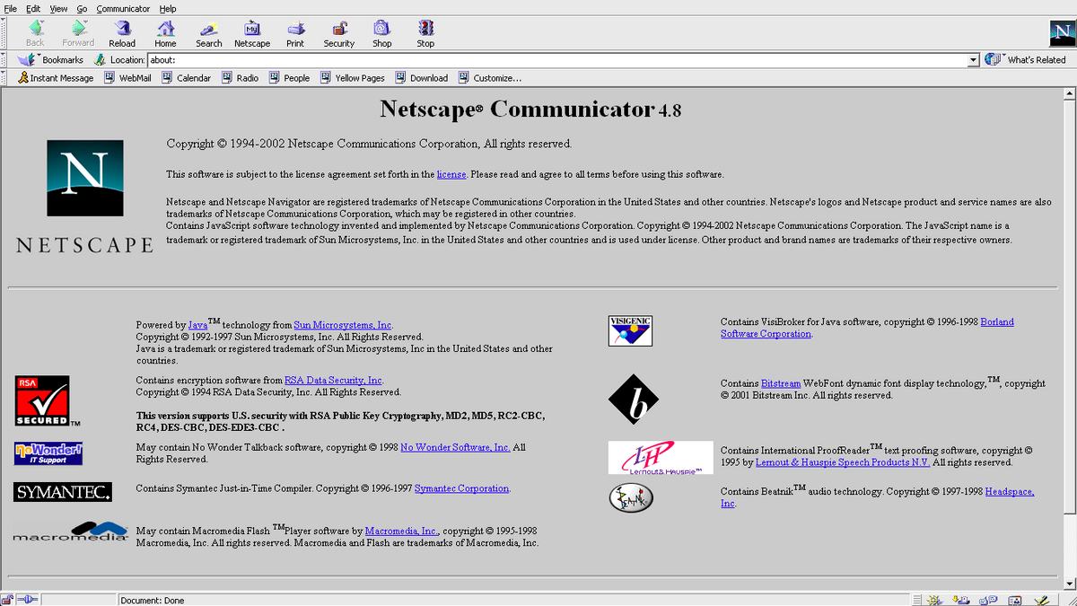This screenshot has height=606, width=1077.
Task: Click the Sun Microsystems, Inc. link
Action: click(x=344, y=325)
